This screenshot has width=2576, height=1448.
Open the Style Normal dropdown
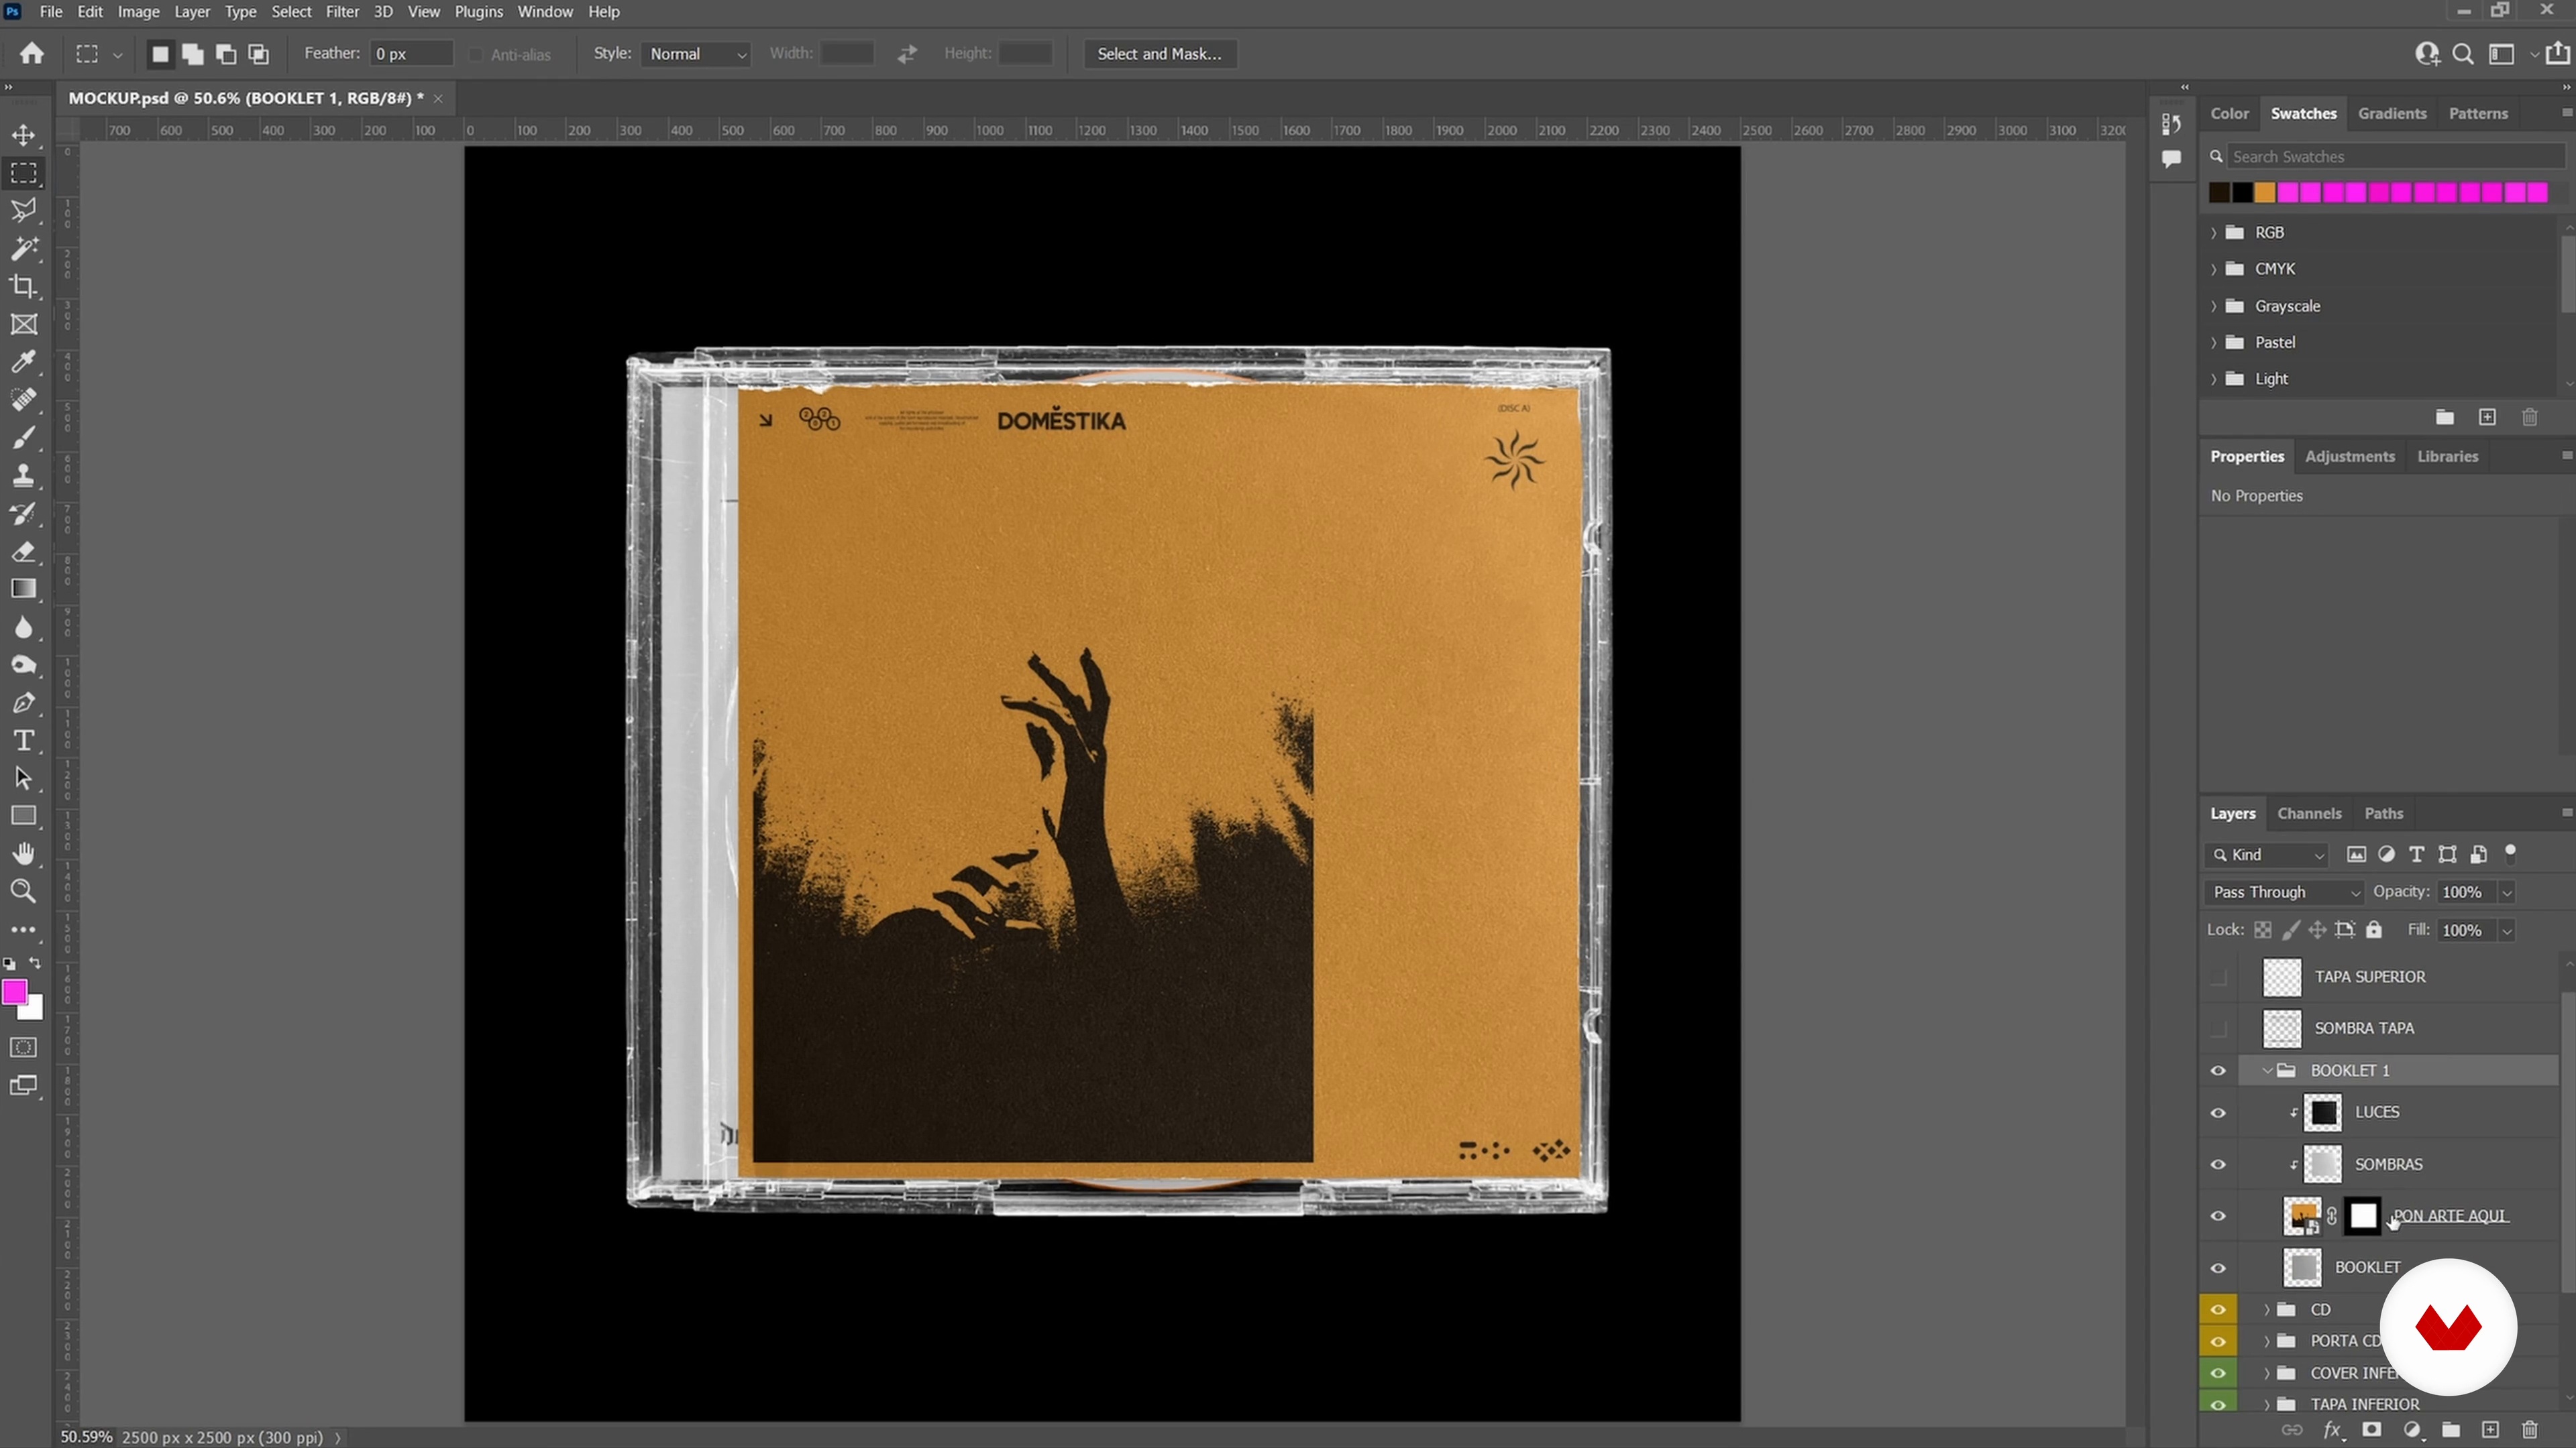(696, 54)
